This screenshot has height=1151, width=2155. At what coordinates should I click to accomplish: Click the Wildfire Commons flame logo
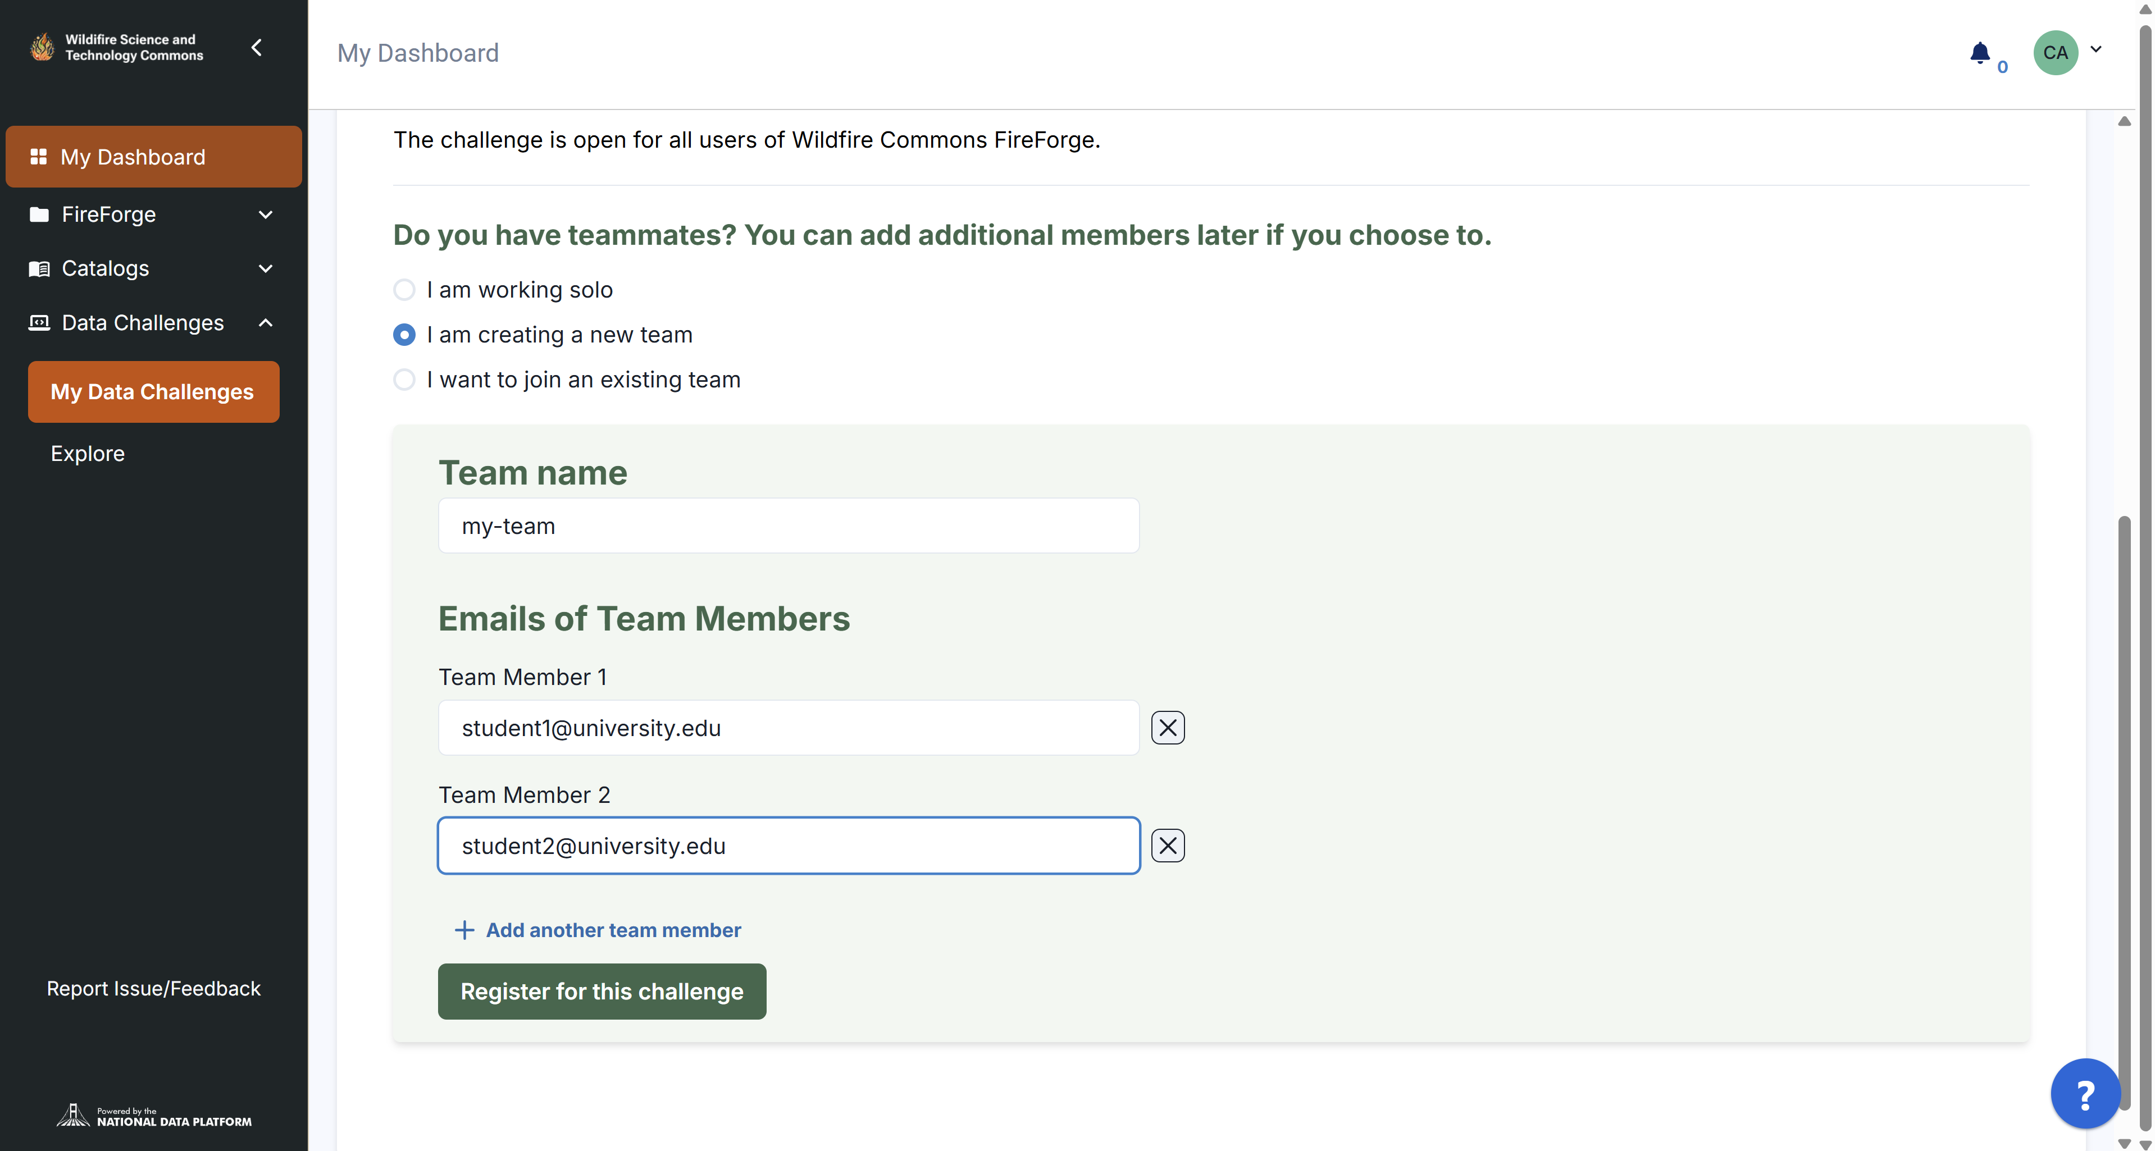42,47
